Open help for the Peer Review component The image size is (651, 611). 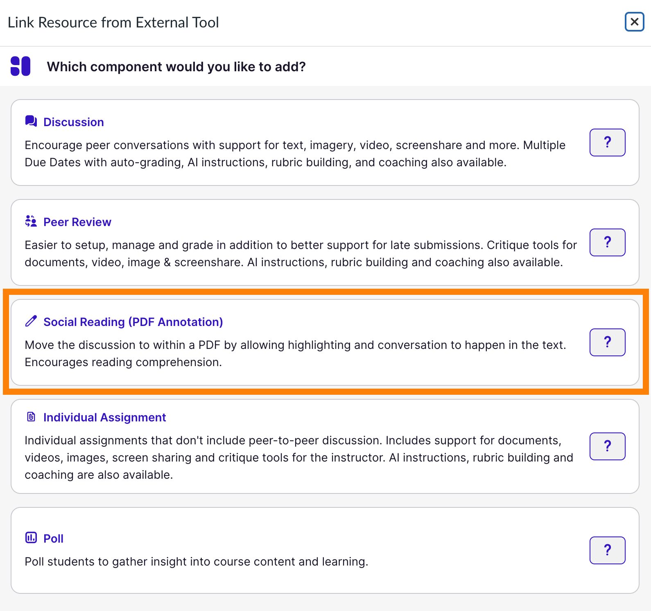tap(607, 242)
